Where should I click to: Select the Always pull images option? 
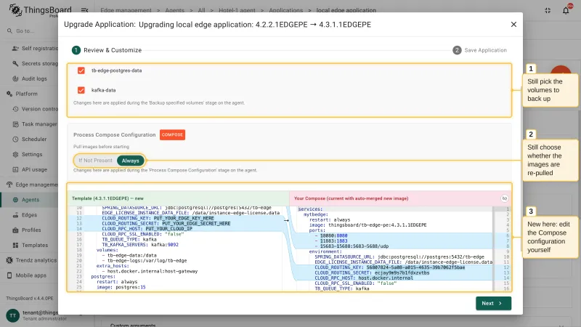(131, 161)
